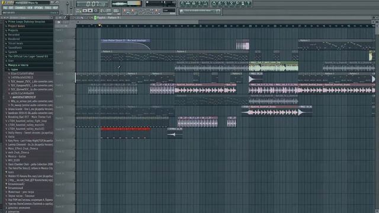
Task: Click first shortcut icon to view playlist
Action: pos(182,3)
